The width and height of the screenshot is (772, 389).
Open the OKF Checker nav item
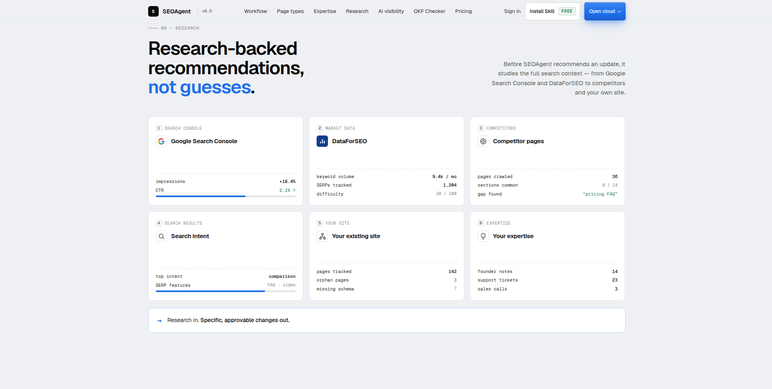tap(429, 11)
